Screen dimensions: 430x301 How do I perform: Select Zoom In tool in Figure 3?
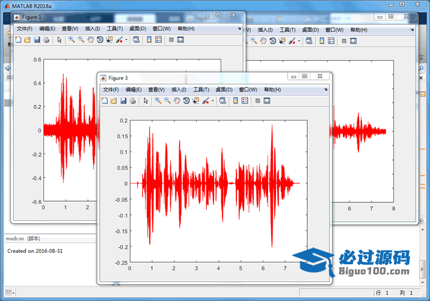[158, 101]
